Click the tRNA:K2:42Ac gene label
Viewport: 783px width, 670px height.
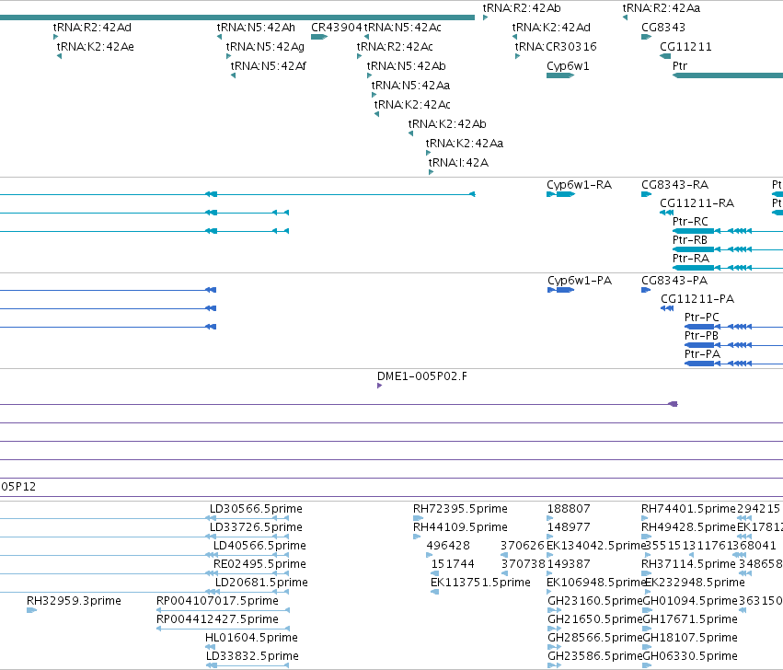pos(412,105)
